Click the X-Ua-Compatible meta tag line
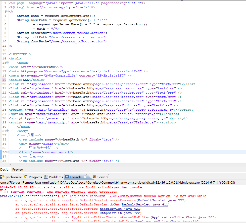The image size is (246, 223). tap(70, 76)
